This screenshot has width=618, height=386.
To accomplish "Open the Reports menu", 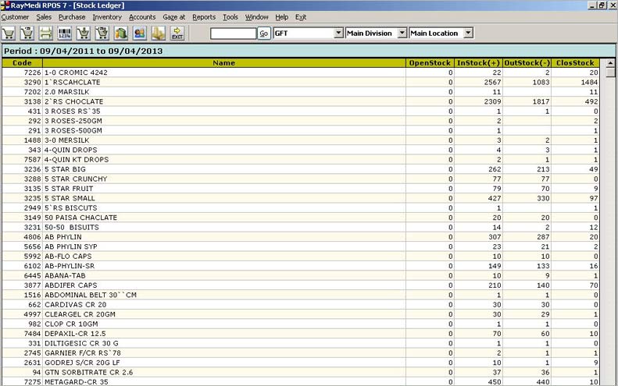I will click(204, 17).
